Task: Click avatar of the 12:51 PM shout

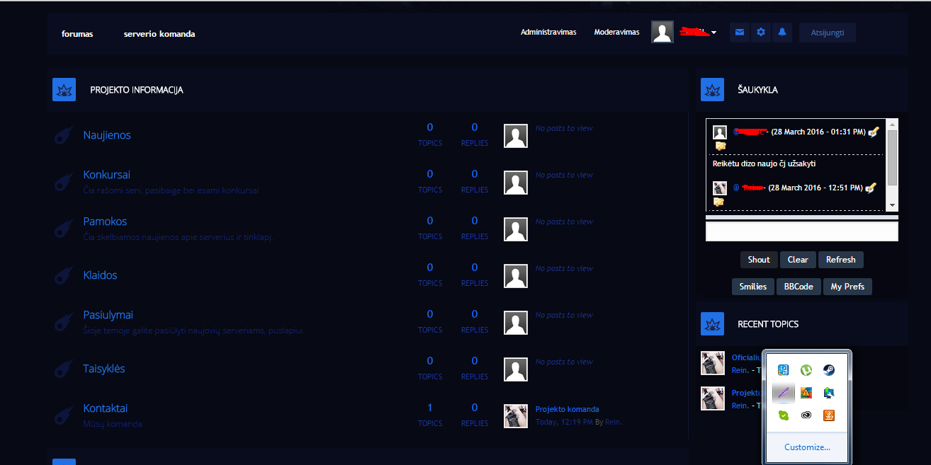Action: tap(720, 188)
